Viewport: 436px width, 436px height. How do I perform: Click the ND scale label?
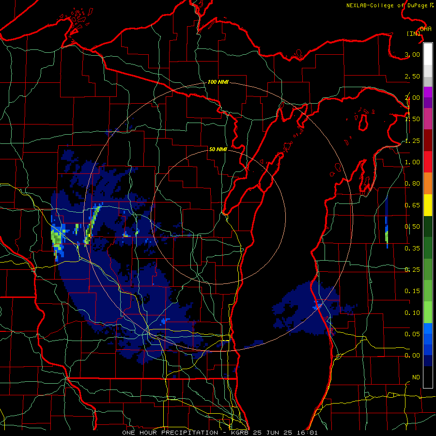point(416,377)
